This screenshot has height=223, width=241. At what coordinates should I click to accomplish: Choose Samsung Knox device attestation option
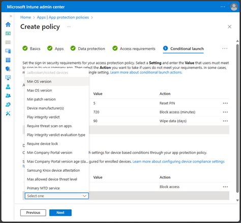tap(57, 170)
